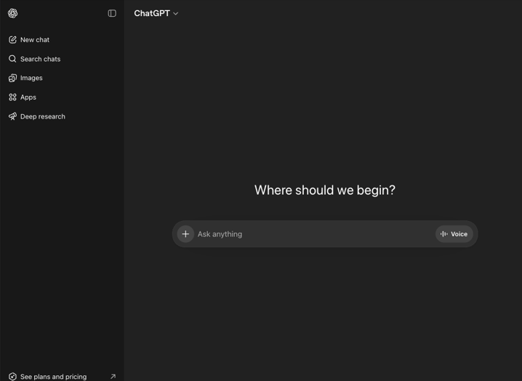Screen dimensions: 522x381
Task: Open the Apps section
Action: pyautogui.click(x=62, y=97)
